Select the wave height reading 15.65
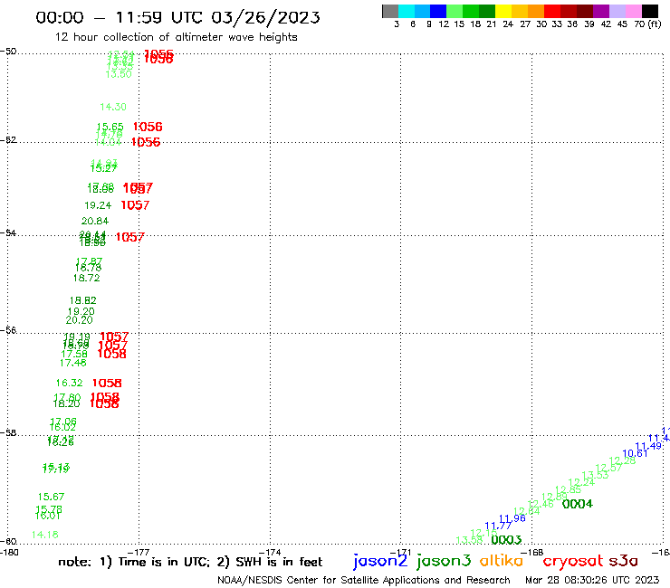Viewport: 670px width, 588px height. coord(110,127)
